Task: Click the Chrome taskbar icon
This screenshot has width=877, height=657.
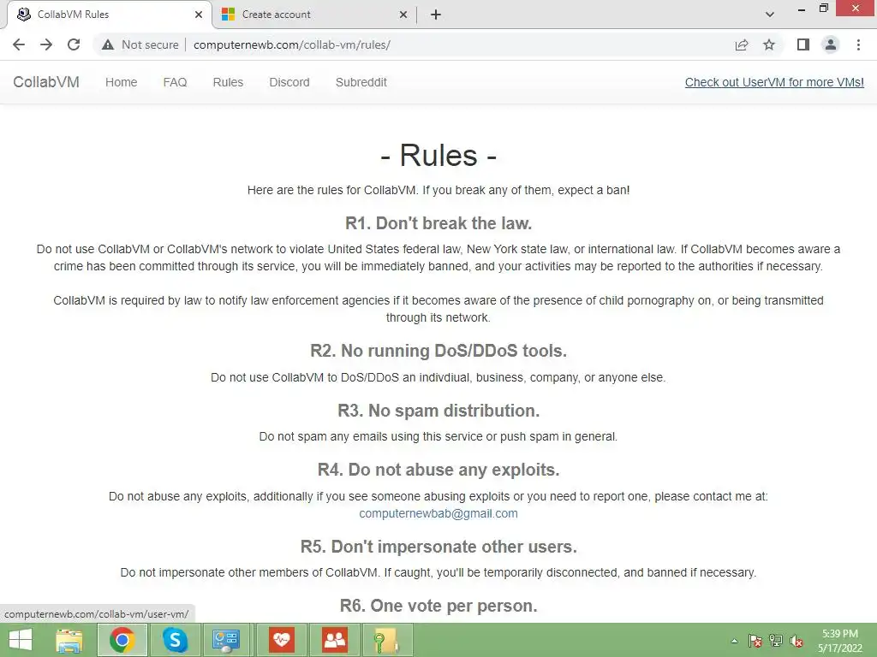Action: point(122,640)
